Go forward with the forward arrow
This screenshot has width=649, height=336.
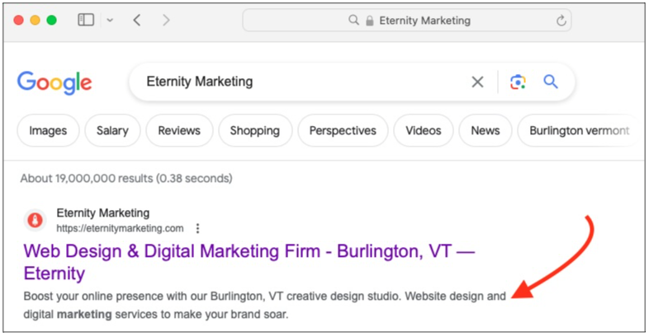166,20
